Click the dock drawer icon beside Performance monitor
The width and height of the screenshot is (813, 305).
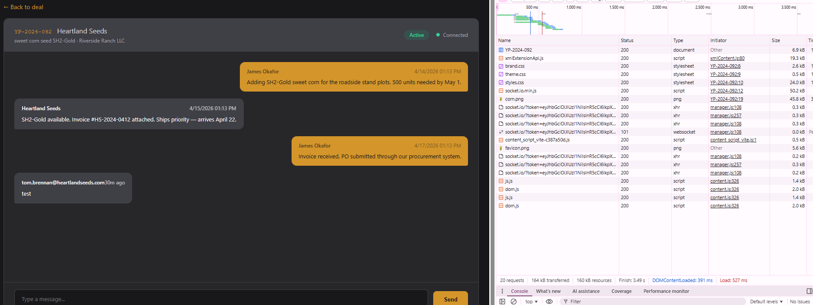pyautogui.click(x=809, y=291)
